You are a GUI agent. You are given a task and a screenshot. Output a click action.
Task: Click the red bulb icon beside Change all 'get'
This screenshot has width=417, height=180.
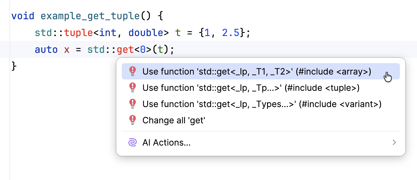coord(132,120)
